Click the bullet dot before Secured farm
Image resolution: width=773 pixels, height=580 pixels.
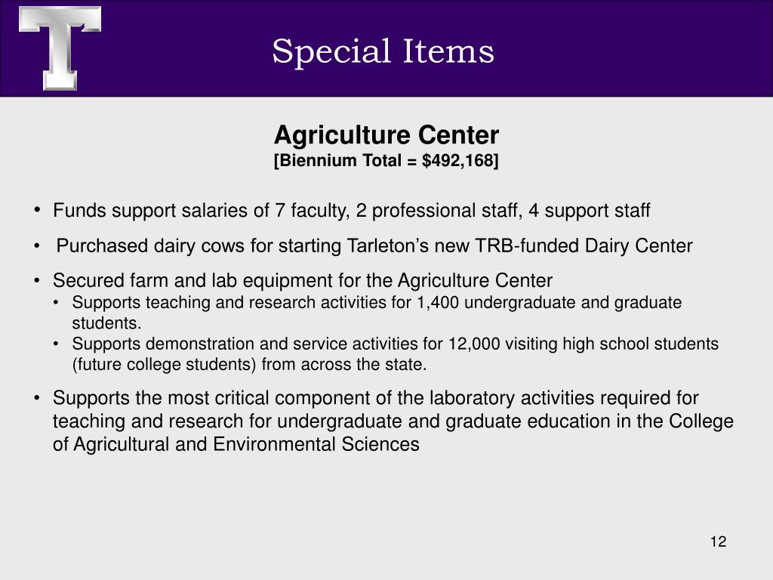(x=37, y=281)
